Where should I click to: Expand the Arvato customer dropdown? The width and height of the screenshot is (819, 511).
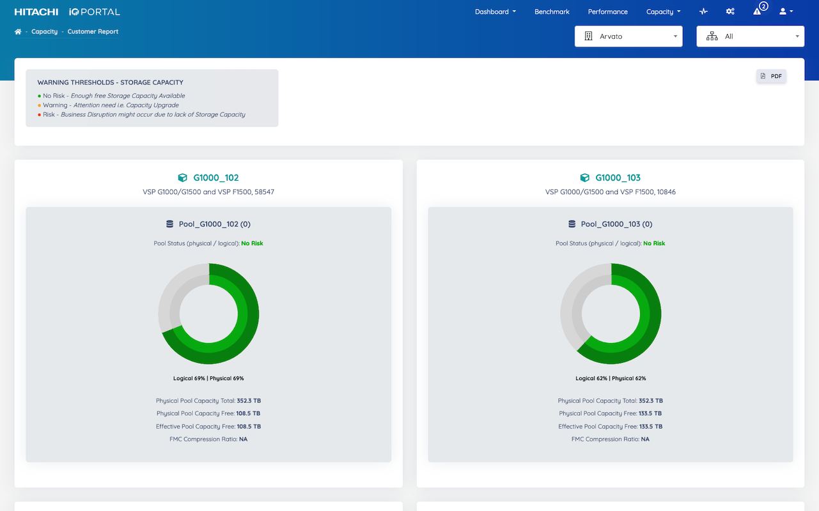pos(628,36)
